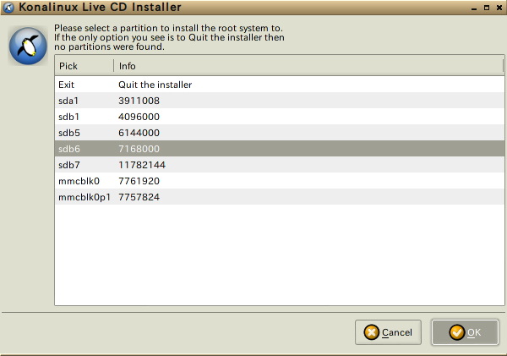Click the 7761920 size value
This screenshot has width=507, height=356.
point(139,181)
